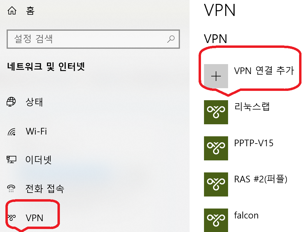
Task: Open the Wi-Fi settings page
Action: 36,131
